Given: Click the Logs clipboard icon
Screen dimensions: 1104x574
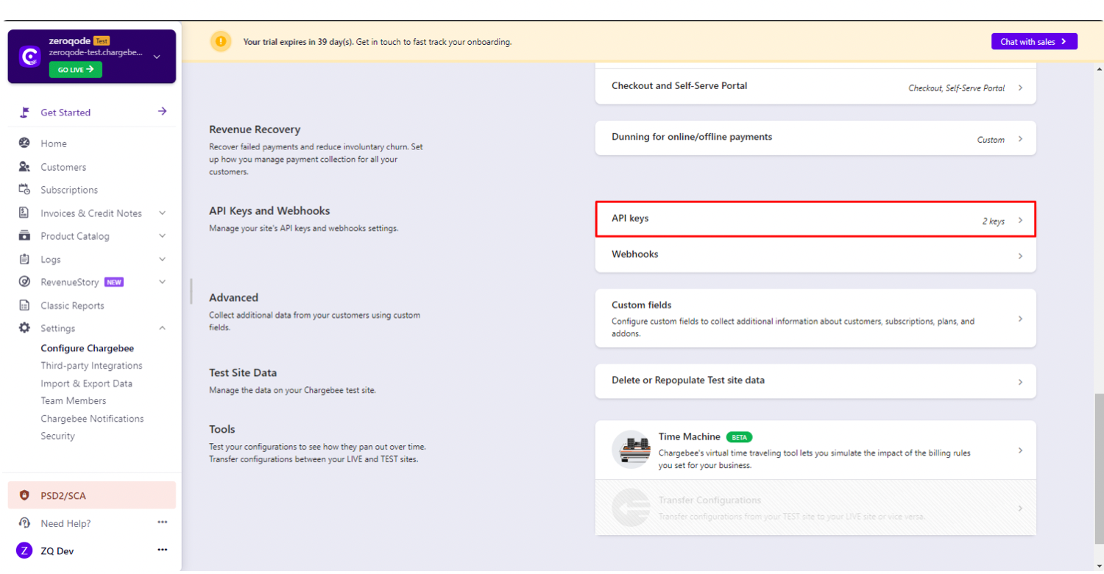Looking at the screenshot, I should [24, 260].
